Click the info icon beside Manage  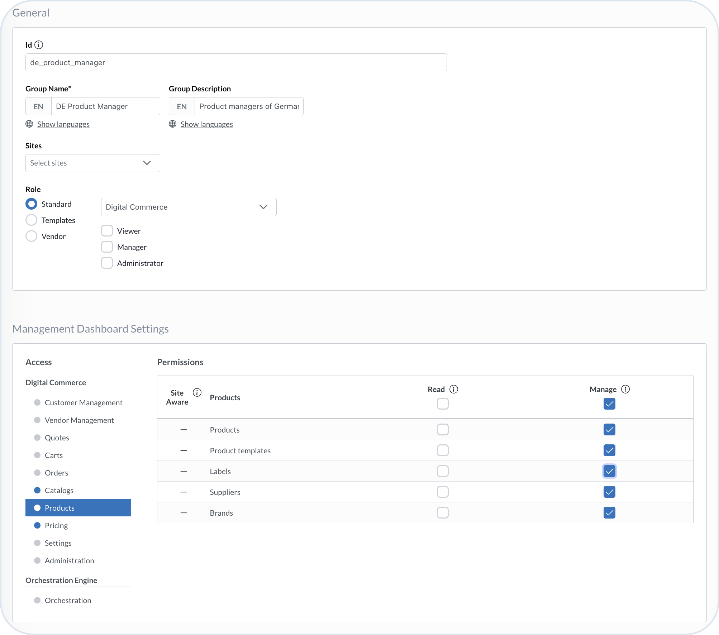point(625,389)
